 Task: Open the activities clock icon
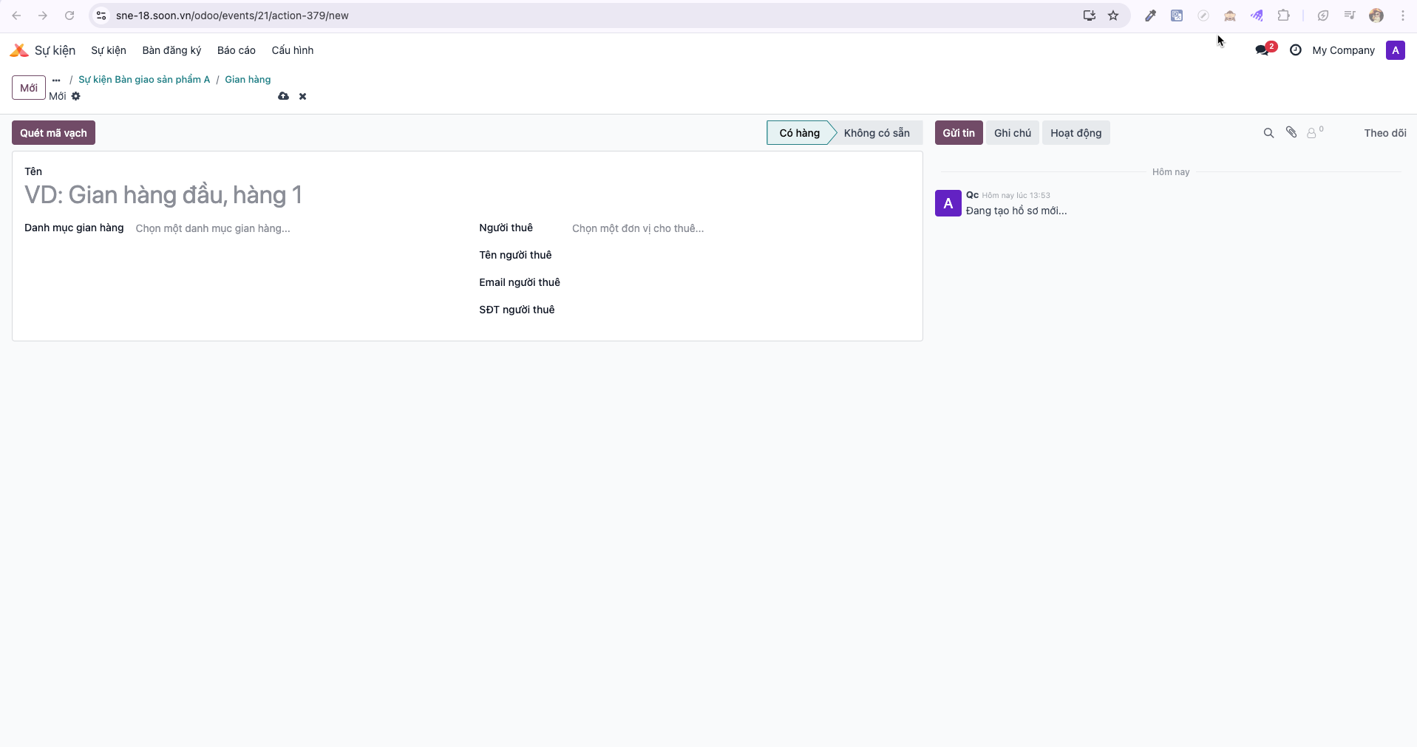tap(1295, 50)
